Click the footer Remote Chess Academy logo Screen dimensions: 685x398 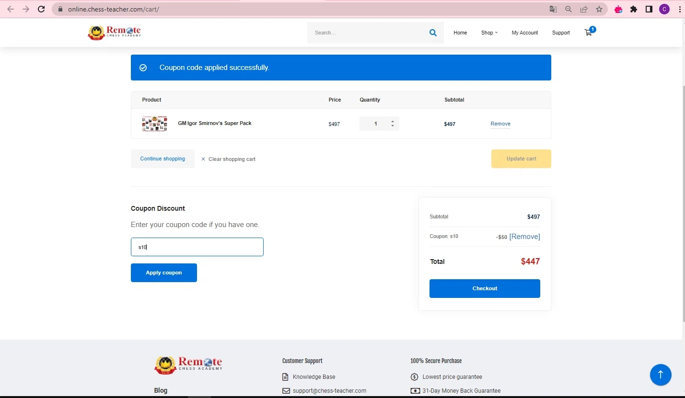(188, 364)
